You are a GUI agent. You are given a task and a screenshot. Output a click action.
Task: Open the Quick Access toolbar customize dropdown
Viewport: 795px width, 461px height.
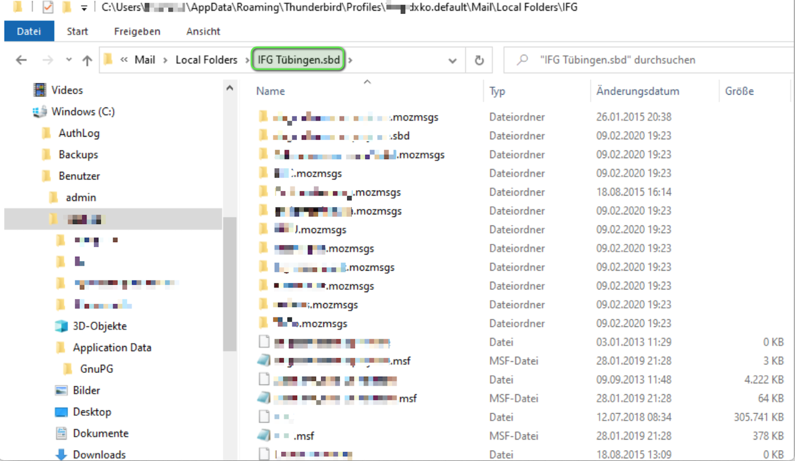point(84,8)
